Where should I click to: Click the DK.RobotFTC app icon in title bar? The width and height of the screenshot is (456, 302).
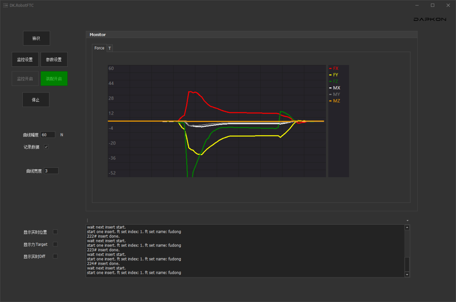5,5
